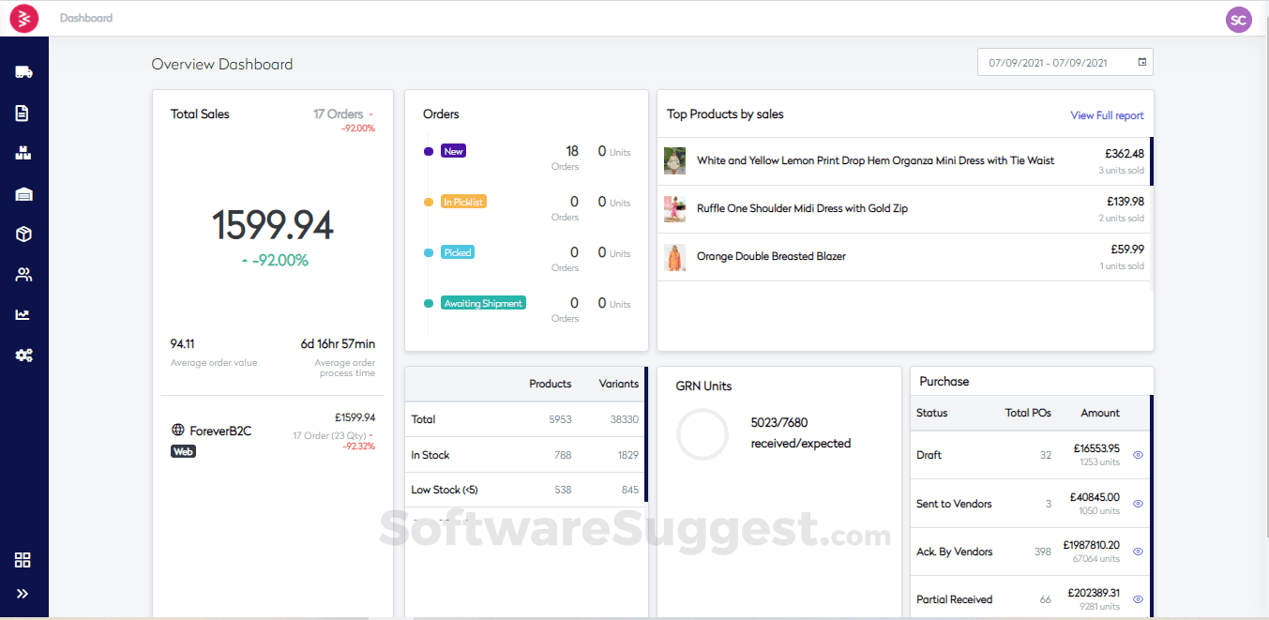
Task: Select Dashboard in the top breadcrumb
Action: point(86,17)
